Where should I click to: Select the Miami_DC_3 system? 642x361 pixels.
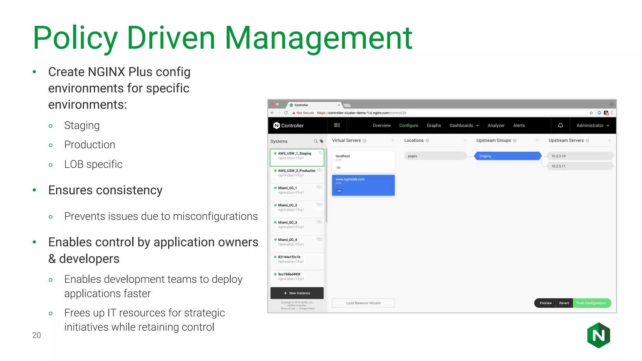click(x=297, y=226)
